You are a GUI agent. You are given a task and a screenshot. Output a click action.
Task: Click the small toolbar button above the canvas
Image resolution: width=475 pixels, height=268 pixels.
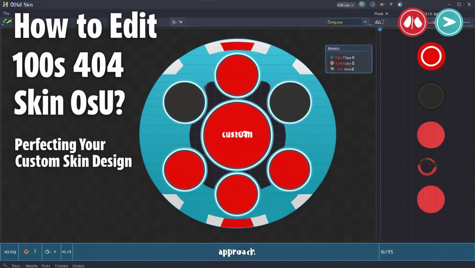pos(177,22)
